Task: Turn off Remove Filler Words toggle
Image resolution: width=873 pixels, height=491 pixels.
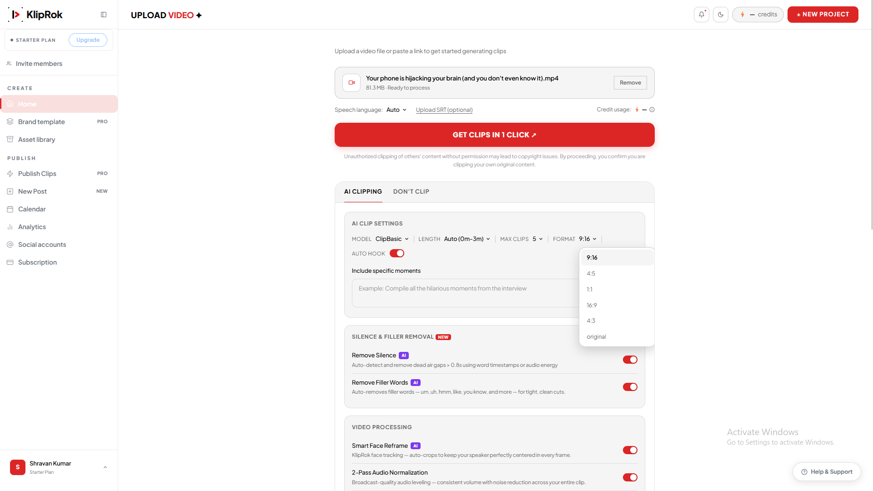Action: point(630,387)
